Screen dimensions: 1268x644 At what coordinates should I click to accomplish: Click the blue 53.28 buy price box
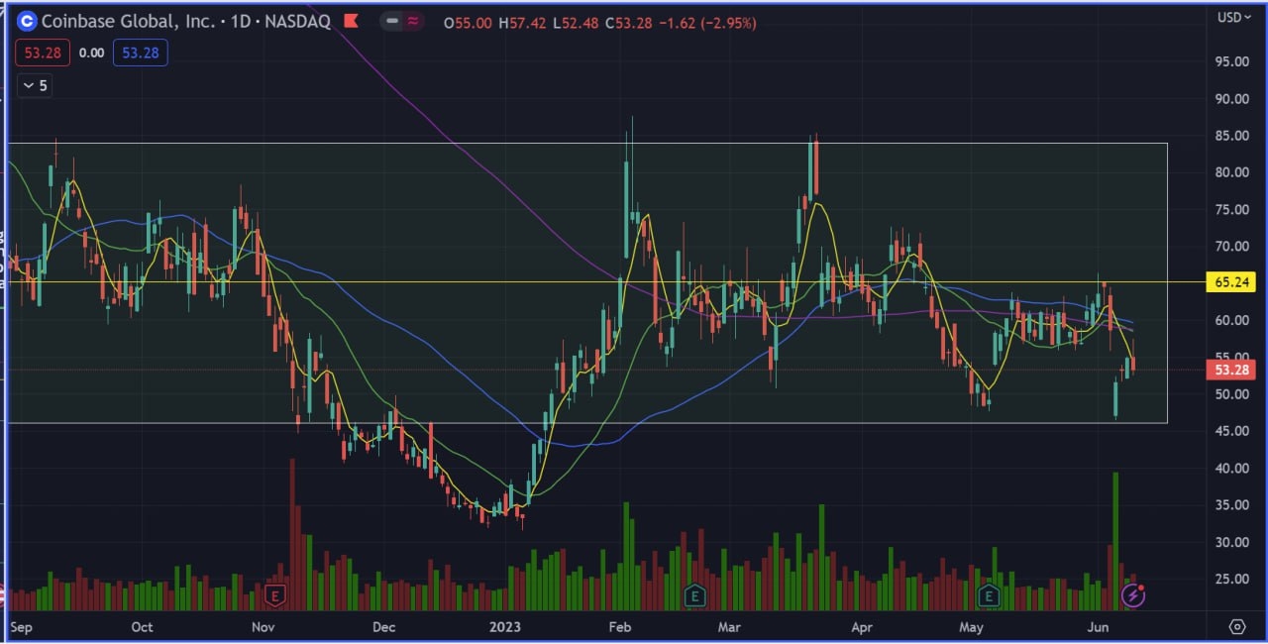tap(140, 53)
